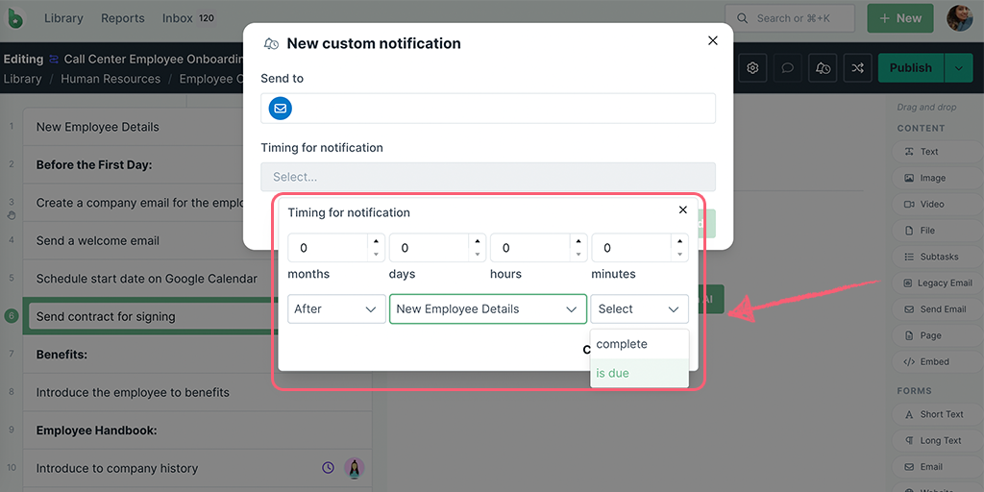Open the comments speech bubble icon
984x492 pixels.
[x=788, y=68]
